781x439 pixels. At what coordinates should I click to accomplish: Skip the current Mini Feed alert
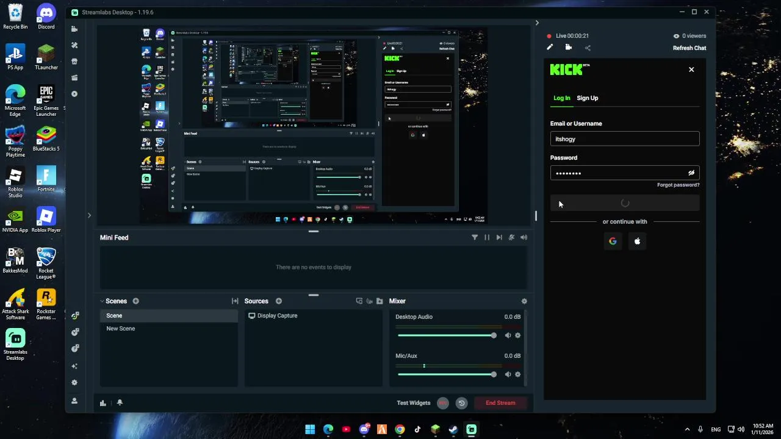tap(499, 238)
